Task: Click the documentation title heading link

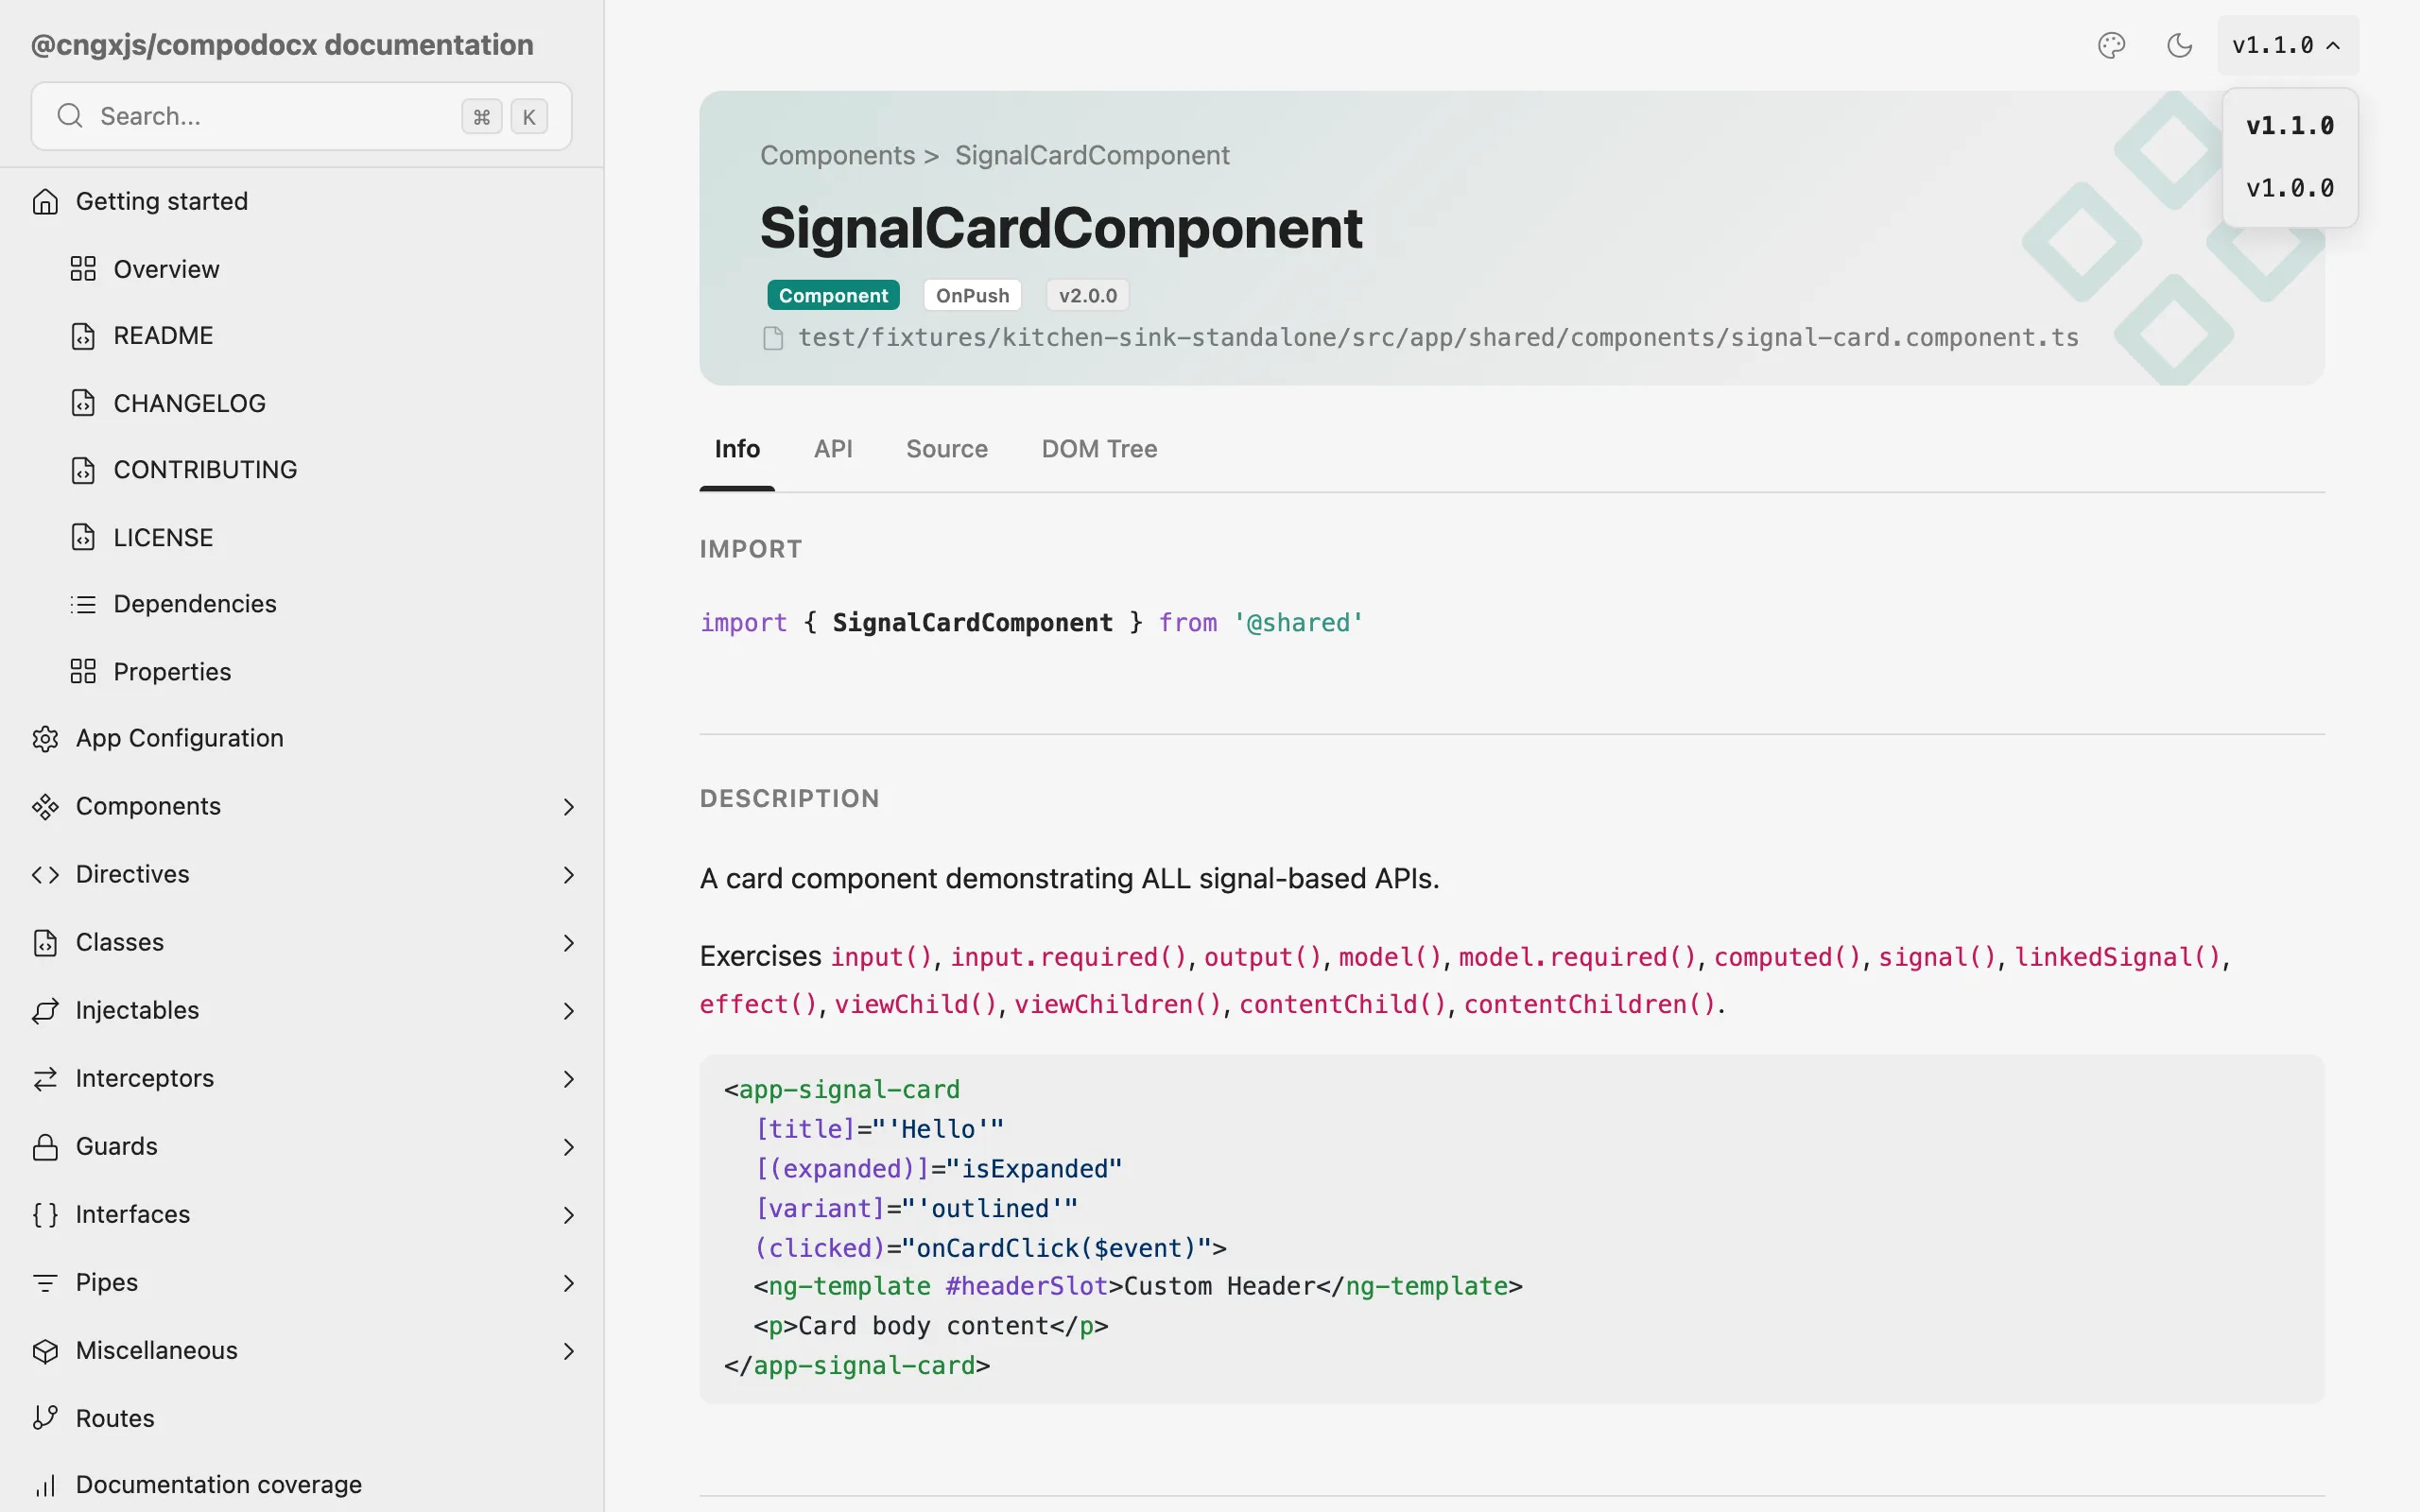Action: click(282, 45)
